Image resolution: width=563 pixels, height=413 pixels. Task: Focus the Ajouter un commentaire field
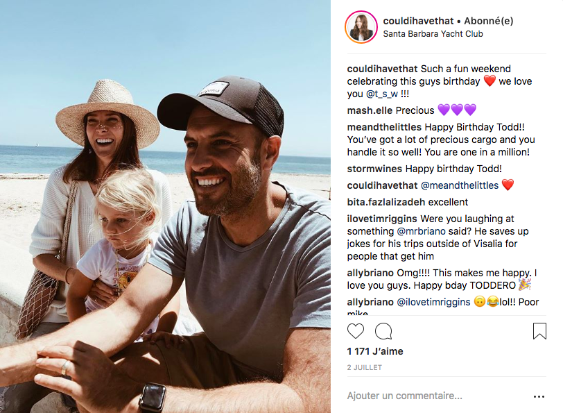430,396
